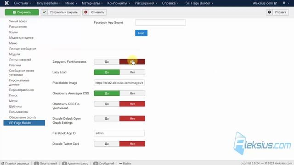Click the Справка toolbar button
Screen dimensions: 294x165
(277, 12)
